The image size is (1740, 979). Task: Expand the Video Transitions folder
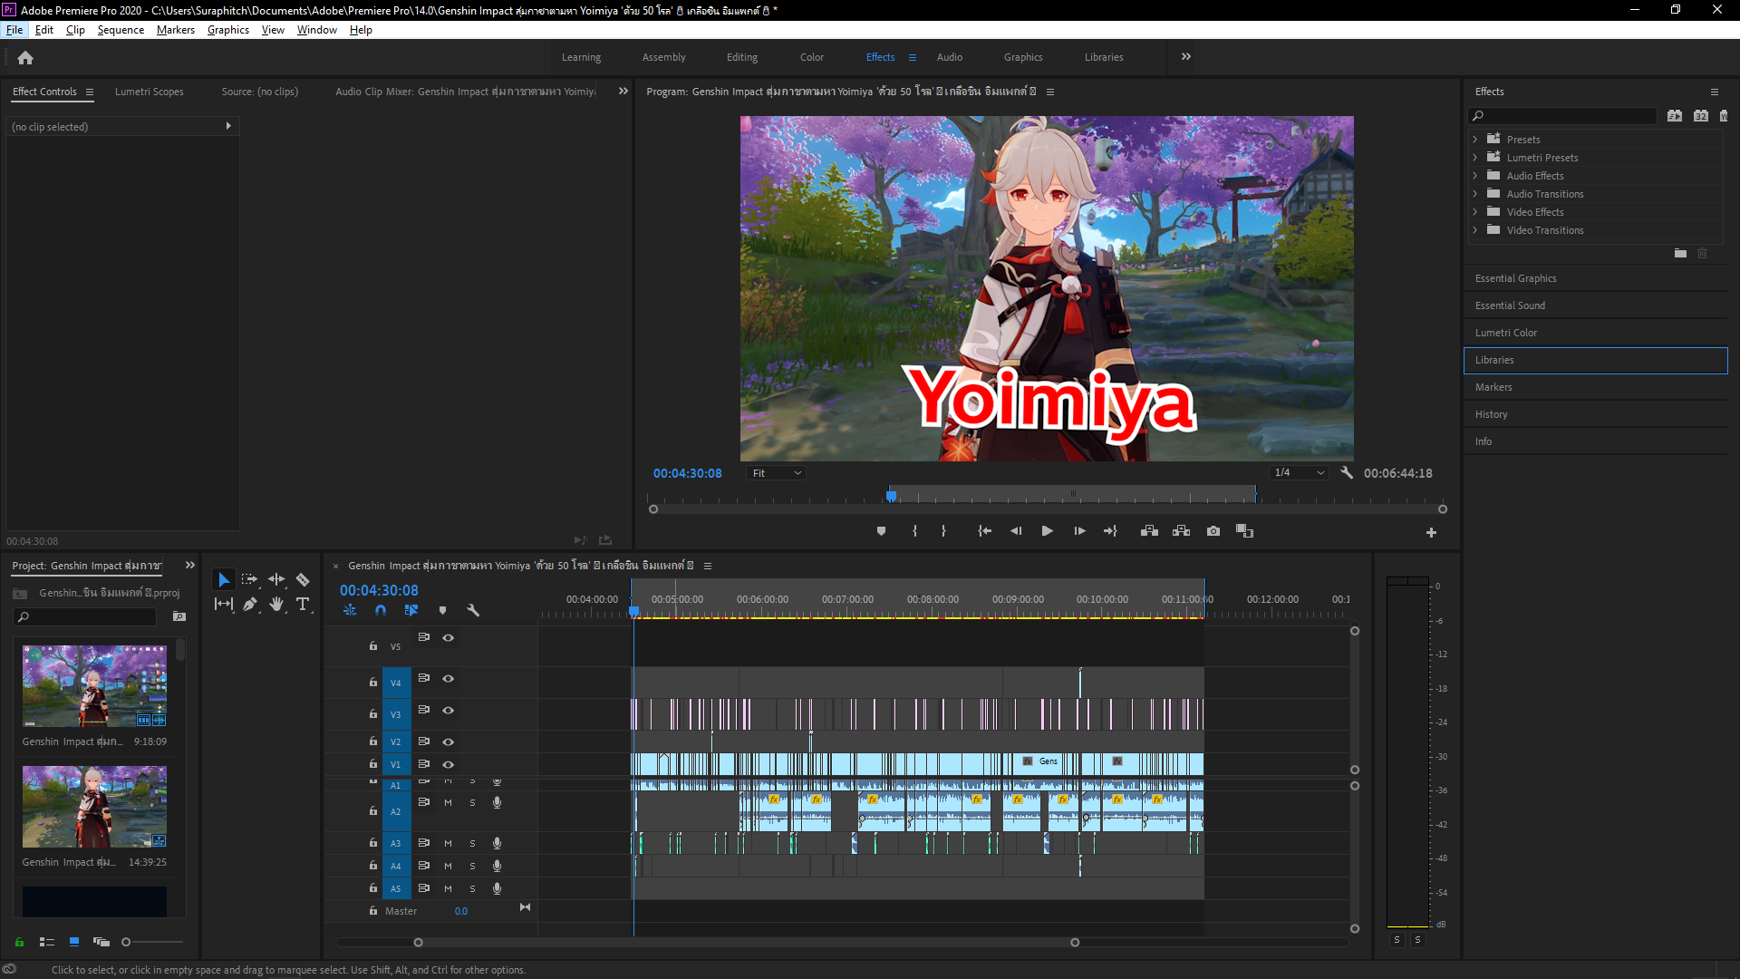[1475, 230]
